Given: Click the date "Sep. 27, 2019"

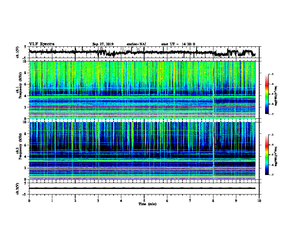Looking at the screenshot, I should [x=103, y=44].
